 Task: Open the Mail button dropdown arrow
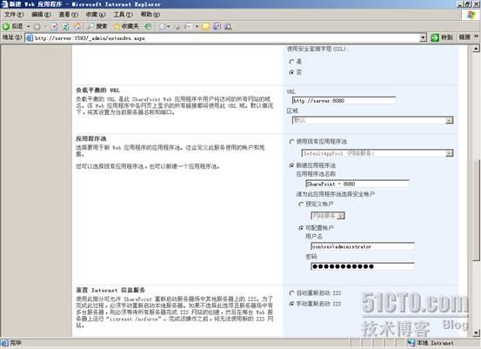pyautogui.click(x=169, y=27)
